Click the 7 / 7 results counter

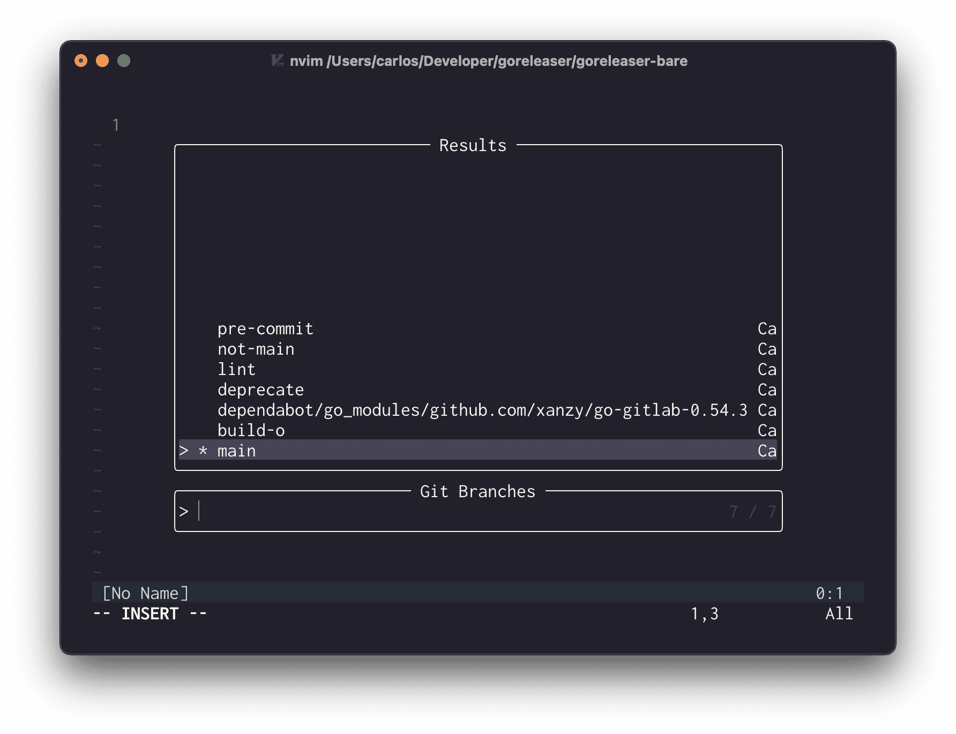[752, 511]
